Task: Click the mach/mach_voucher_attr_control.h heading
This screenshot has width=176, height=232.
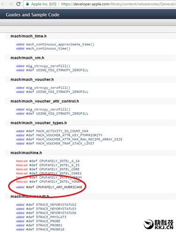Action: coord(45,101)
